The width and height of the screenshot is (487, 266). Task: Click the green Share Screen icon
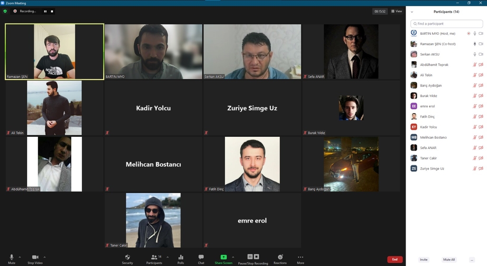tap(224, 257)
